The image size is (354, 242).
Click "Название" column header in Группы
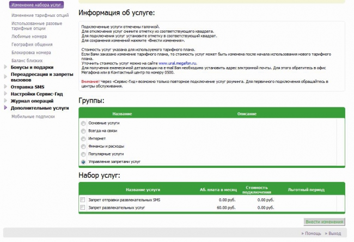[x=122, y=114]
